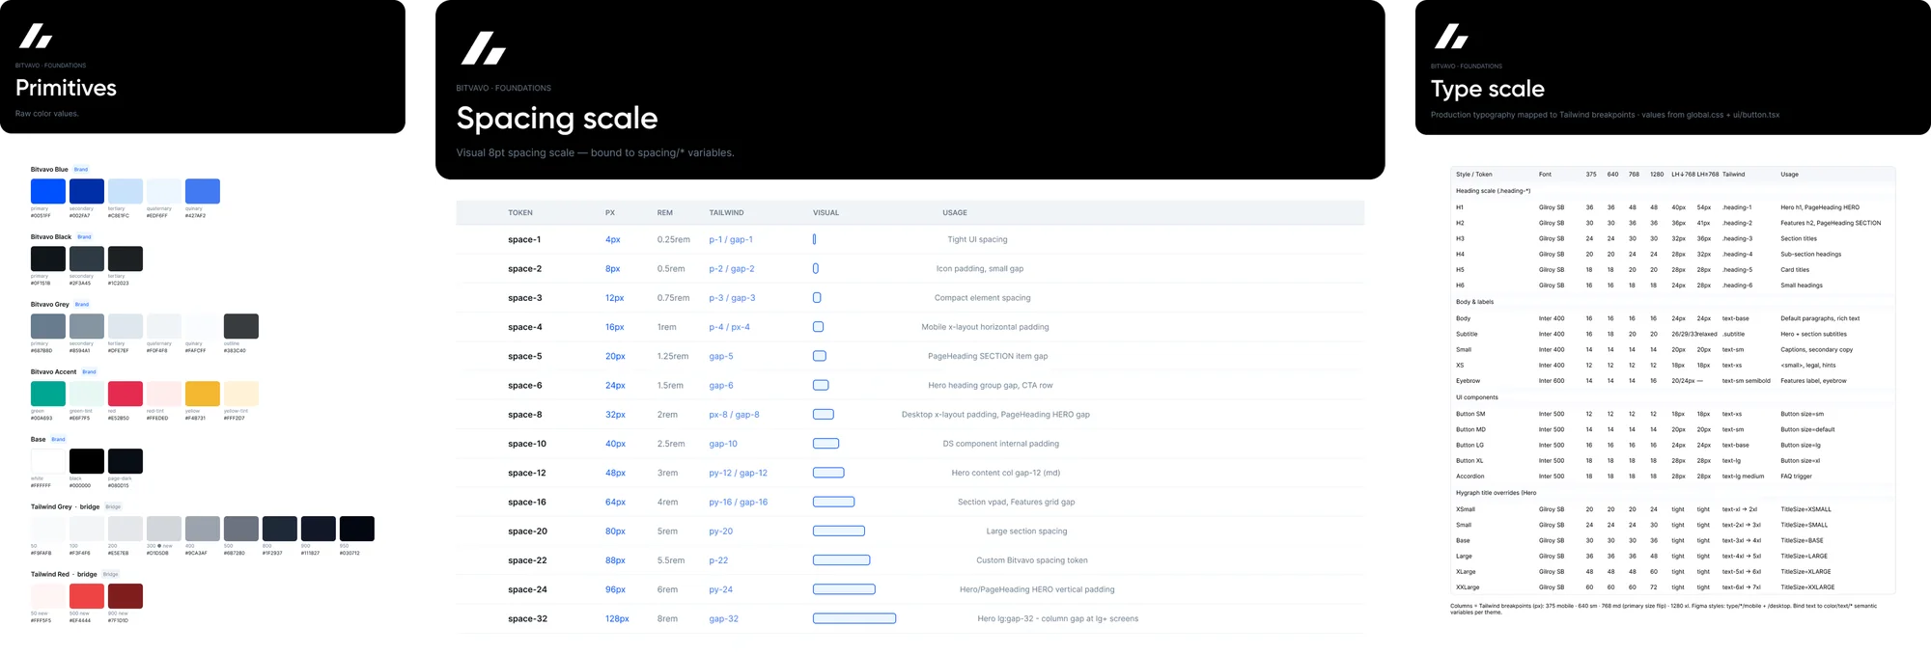This screenshot has height=654, width=1931.
Task: Click the visual square in the space-4 row
Action: [x=819, y=327]
